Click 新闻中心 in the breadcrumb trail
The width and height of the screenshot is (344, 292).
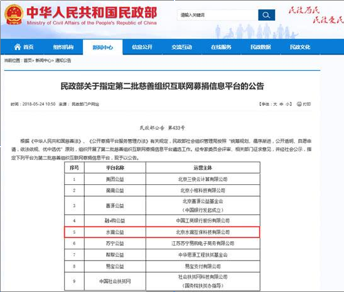(43, 60)
